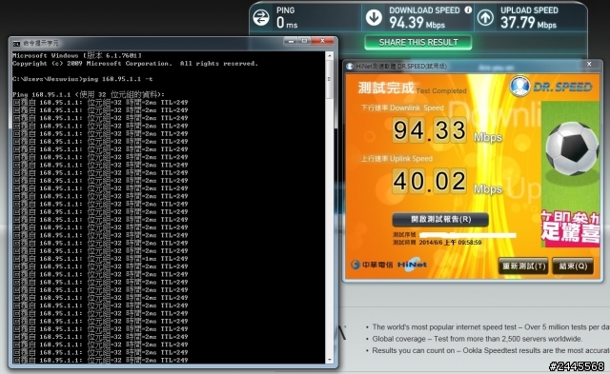Click the world's most popular speed test text
The width and height of the screenshot is (610, 374).
click(491, 327)
